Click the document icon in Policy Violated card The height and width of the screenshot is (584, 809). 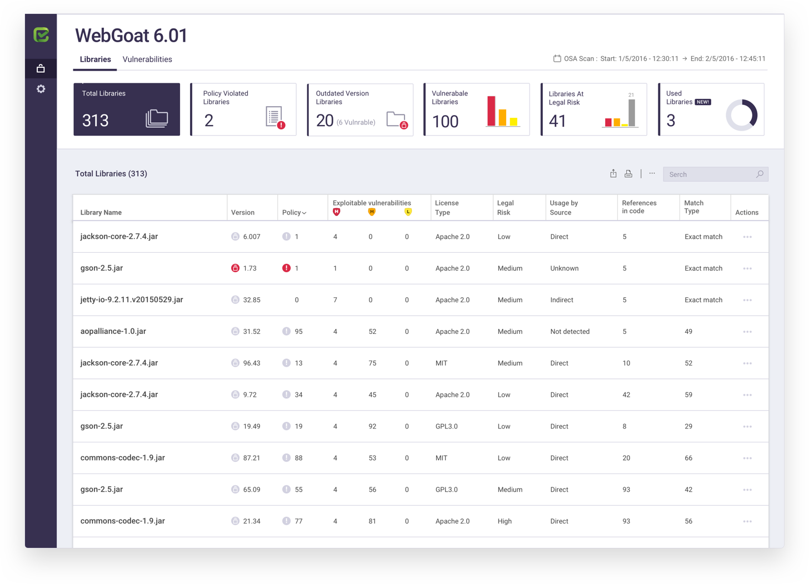tap(275, 117)
